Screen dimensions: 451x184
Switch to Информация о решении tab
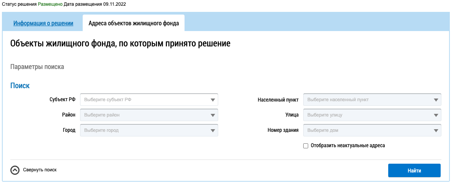click(43, 23)
